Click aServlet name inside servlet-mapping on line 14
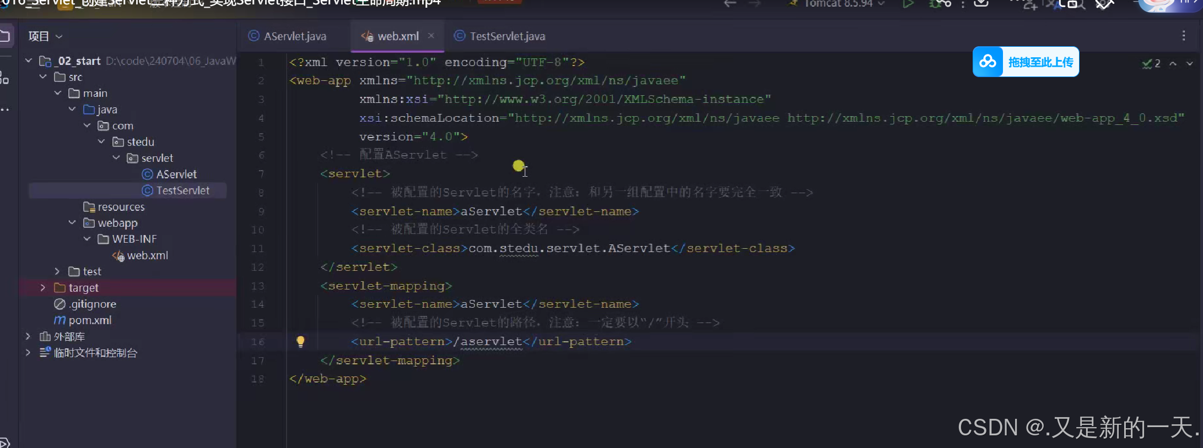The image size is (1203, 448). tap(492, 304)
